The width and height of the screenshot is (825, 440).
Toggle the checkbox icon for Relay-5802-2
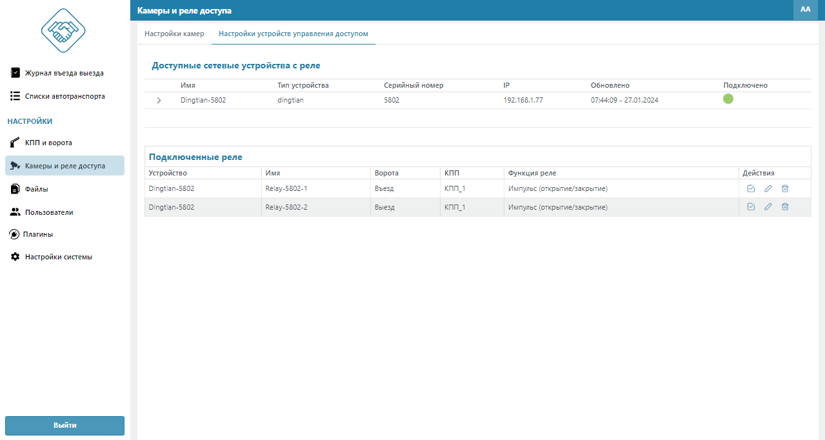tap(751, 206)
